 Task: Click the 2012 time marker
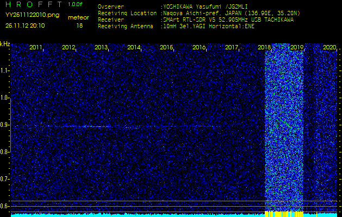[x=69, y=47]
